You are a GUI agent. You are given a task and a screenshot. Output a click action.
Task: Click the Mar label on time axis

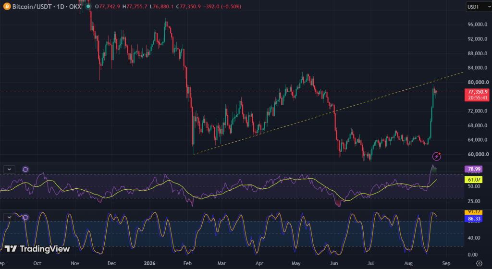coord(221,263)
